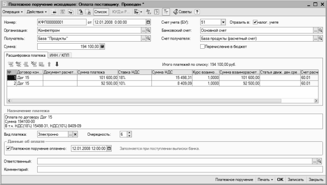Adjust the Очередность spinner arrows
Screen dimensions: 327x185
coord(129,134)
